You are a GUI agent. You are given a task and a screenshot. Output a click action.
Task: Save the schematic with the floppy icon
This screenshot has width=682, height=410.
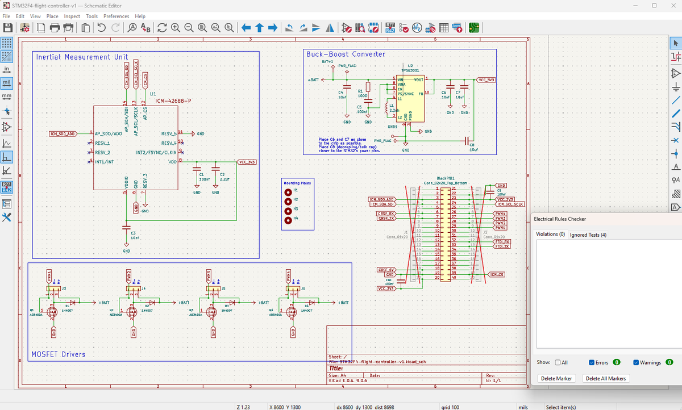(7, 27)
